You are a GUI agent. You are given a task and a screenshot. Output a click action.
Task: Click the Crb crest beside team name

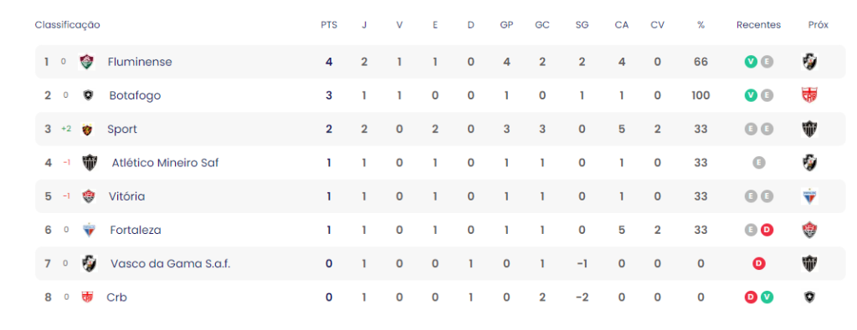86,297
